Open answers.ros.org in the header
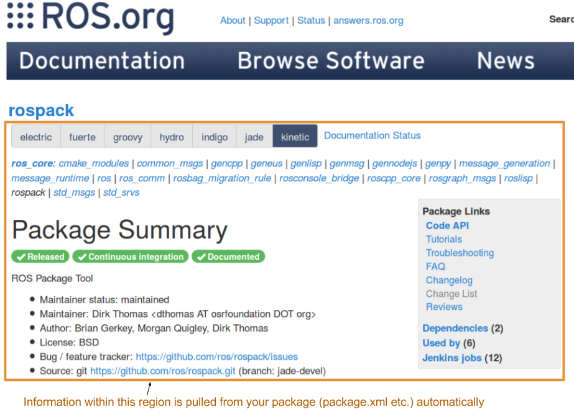 pyautogui.click(x=368, y=21)
